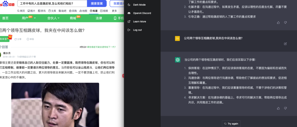297x127 pixels.
Task: Open the man's photo in the Baidu answer
Action: (55, 105)
